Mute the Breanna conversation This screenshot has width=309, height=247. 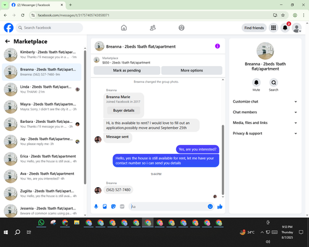pos(256,83)
